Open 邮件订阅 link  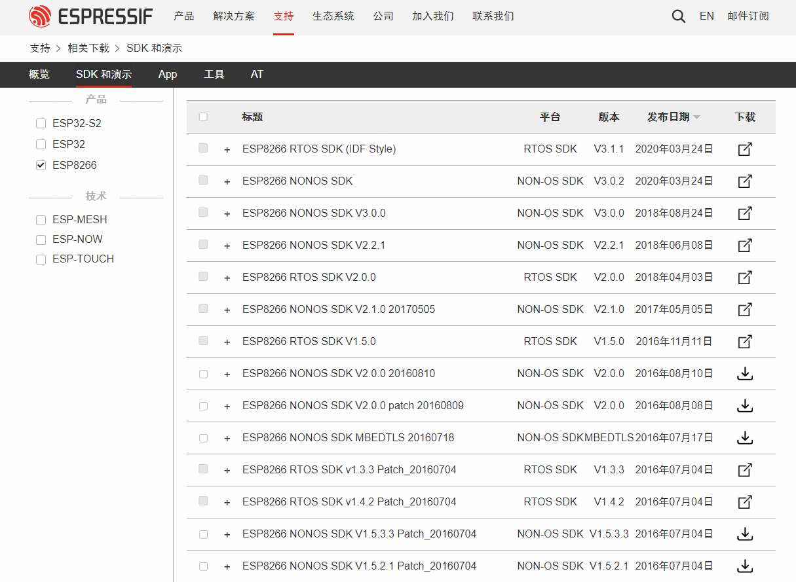748,16
